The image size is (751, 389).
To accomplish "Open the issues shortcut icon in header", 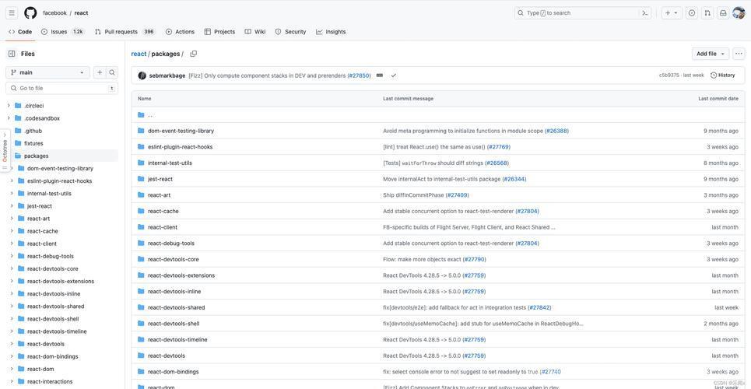I will 692,13.
